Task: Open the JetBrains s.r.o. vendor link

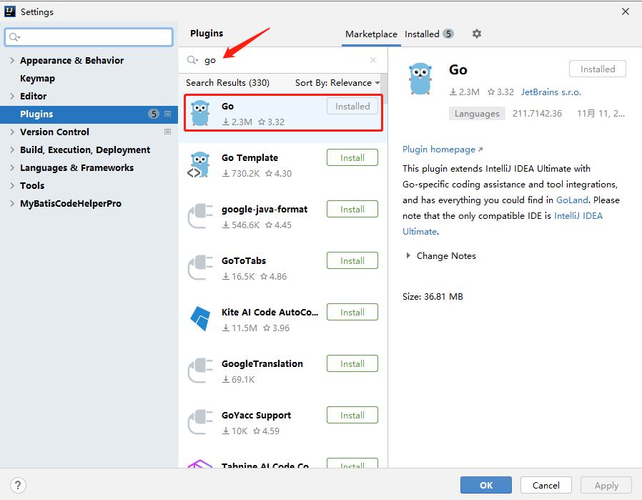Action: (550, 92)
